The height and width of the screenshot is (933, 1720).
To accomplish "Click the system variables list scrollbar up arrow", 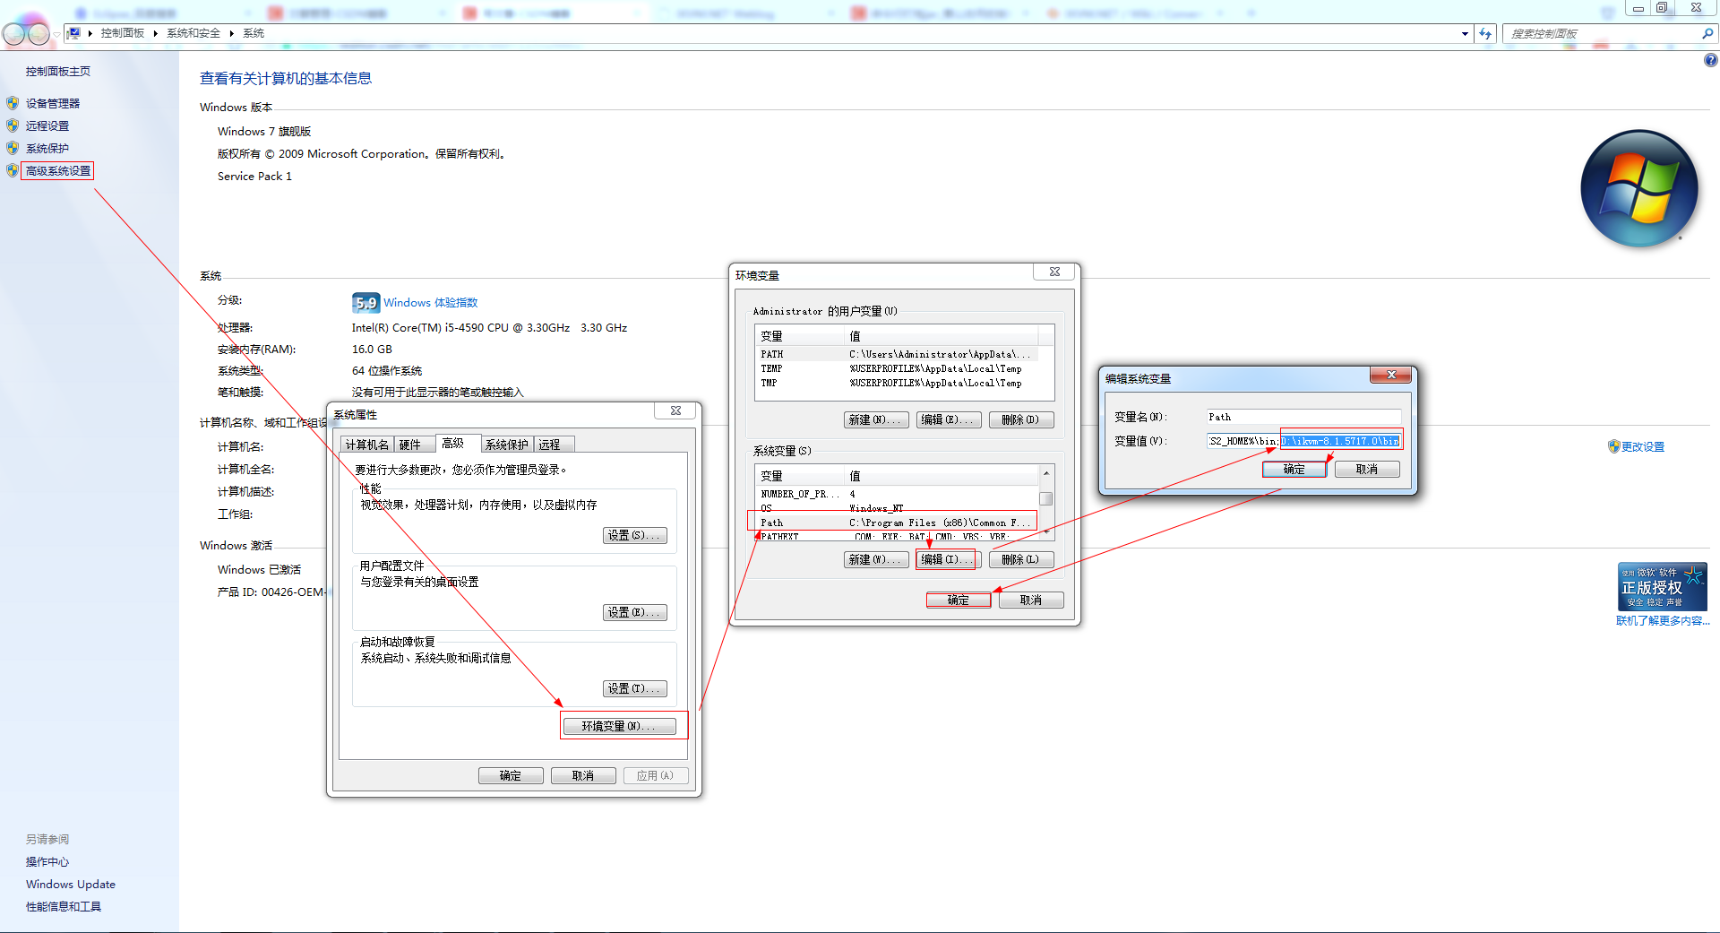I will (x=1045, y=473).
